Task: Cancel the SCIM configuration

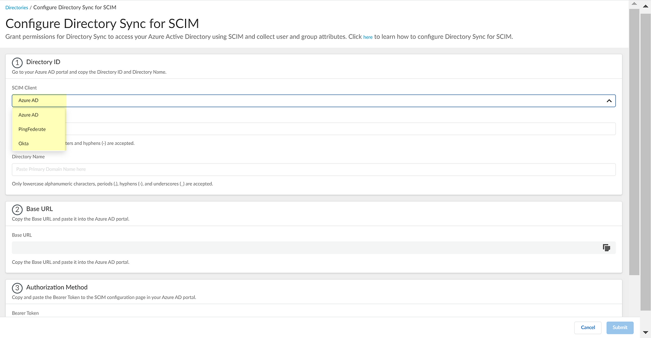Action: pos(588,327)
